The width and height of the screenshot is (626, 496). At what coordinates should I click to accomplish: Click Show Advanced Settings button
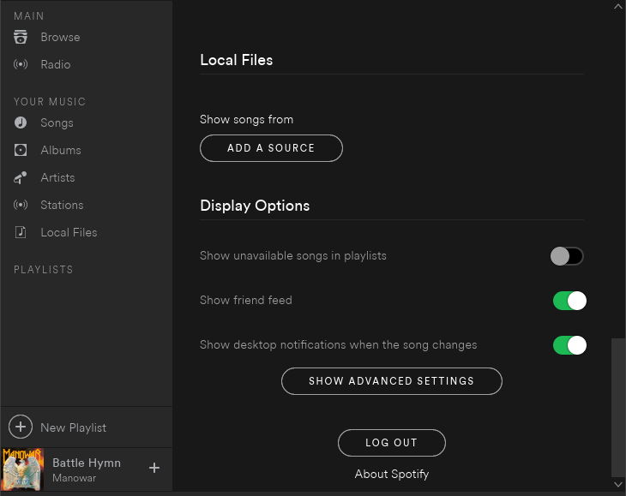392,381
